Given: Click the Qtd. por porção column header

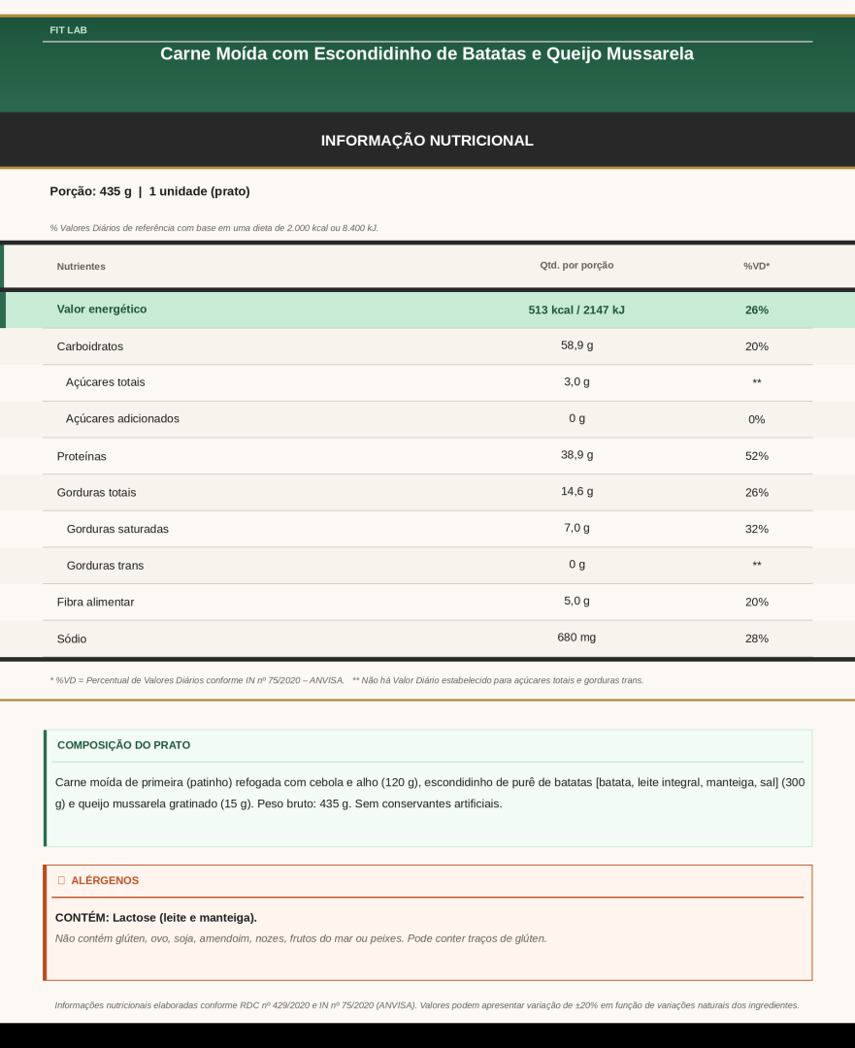Looking at the screenshot, I should pos(576,265).
